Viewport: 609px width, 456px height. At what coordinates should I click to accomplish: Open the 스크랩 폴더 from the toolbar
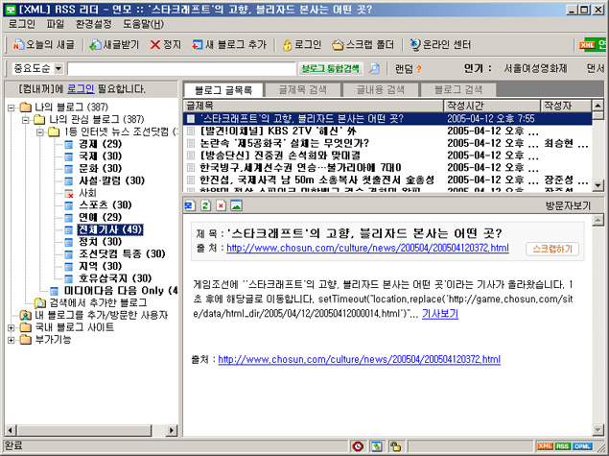pyautogui.click(x=363, y=45)
